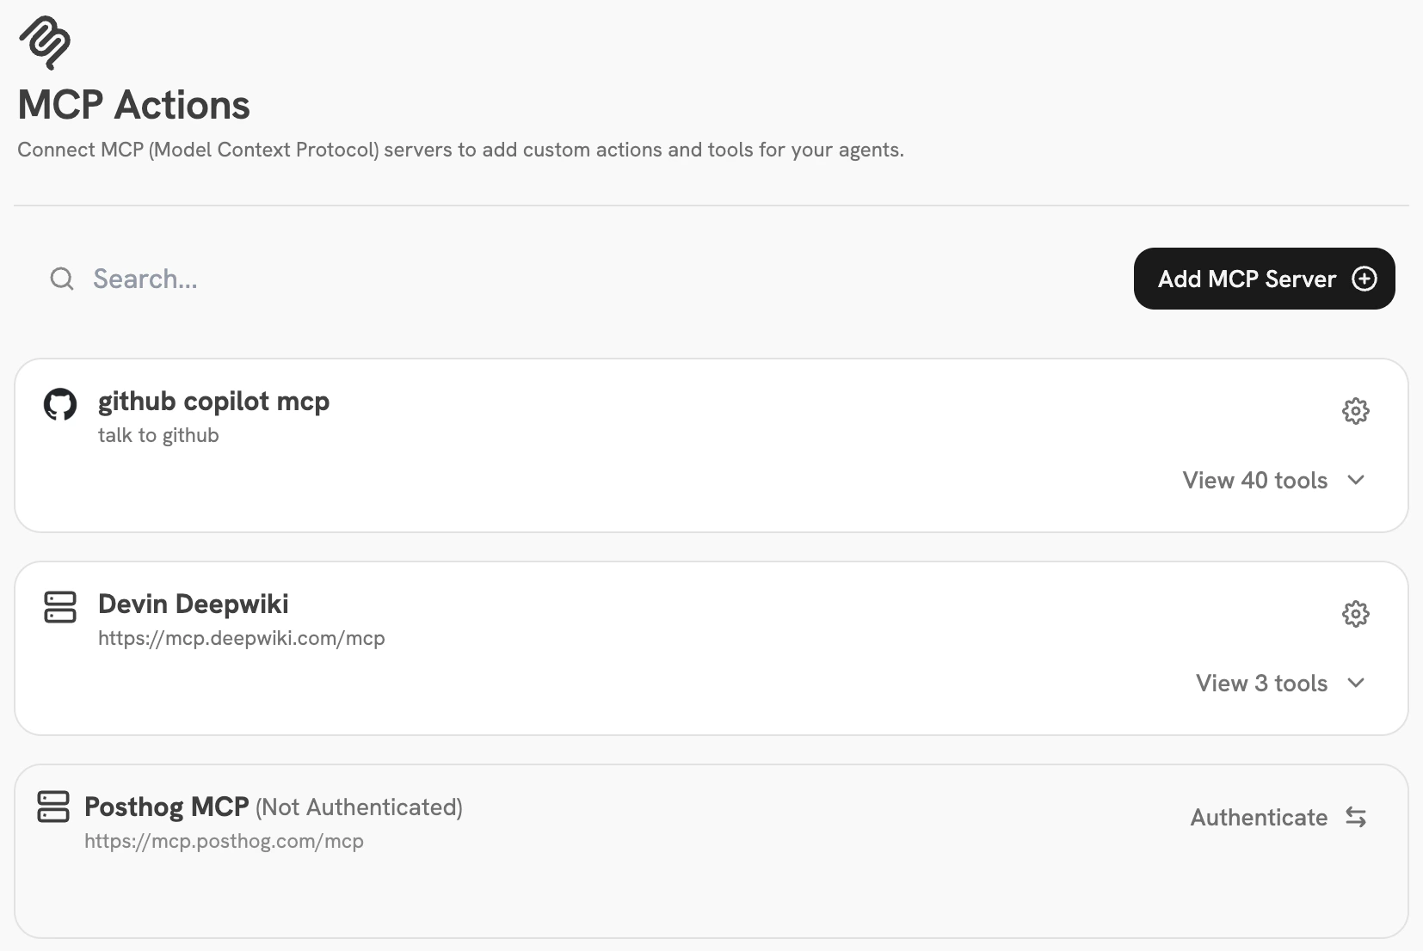The width and height of the screenshot is (1423, 951).
Task: Click the plus icon inside Add MCP Server button
Action: pyautogui.click(x=1364, y=279)
